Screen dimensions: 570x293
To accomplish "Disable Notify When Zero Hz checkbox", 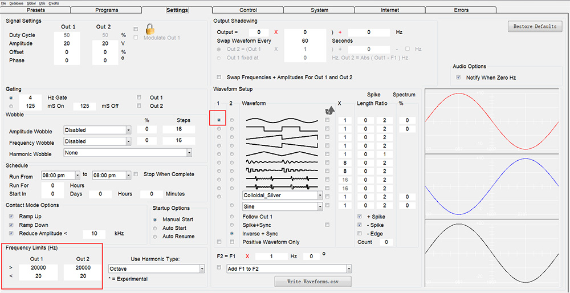I will coord(459,78).
